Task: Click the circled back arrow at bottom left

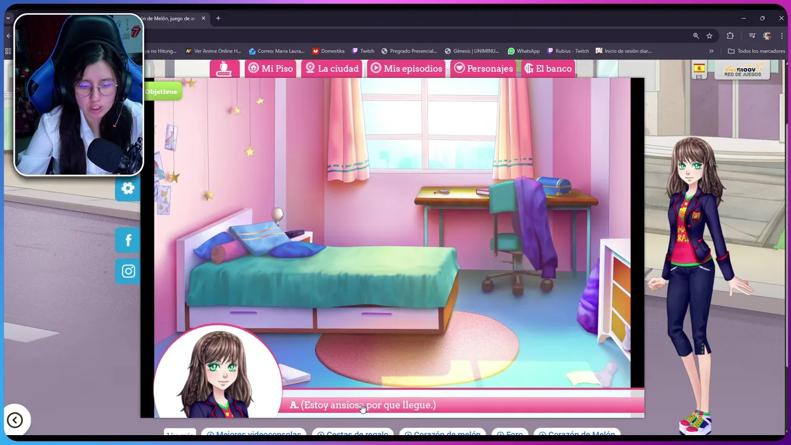Action: [15, 420]
